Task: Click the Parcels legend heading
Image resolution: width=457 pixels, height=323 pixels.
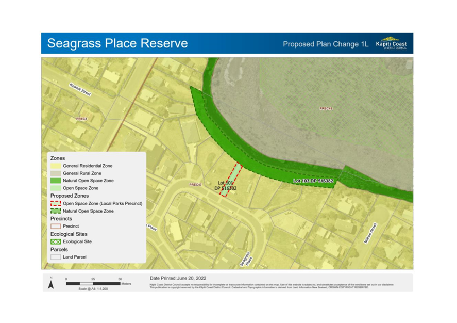Action: pyautogui.click(x=59, y=249)
